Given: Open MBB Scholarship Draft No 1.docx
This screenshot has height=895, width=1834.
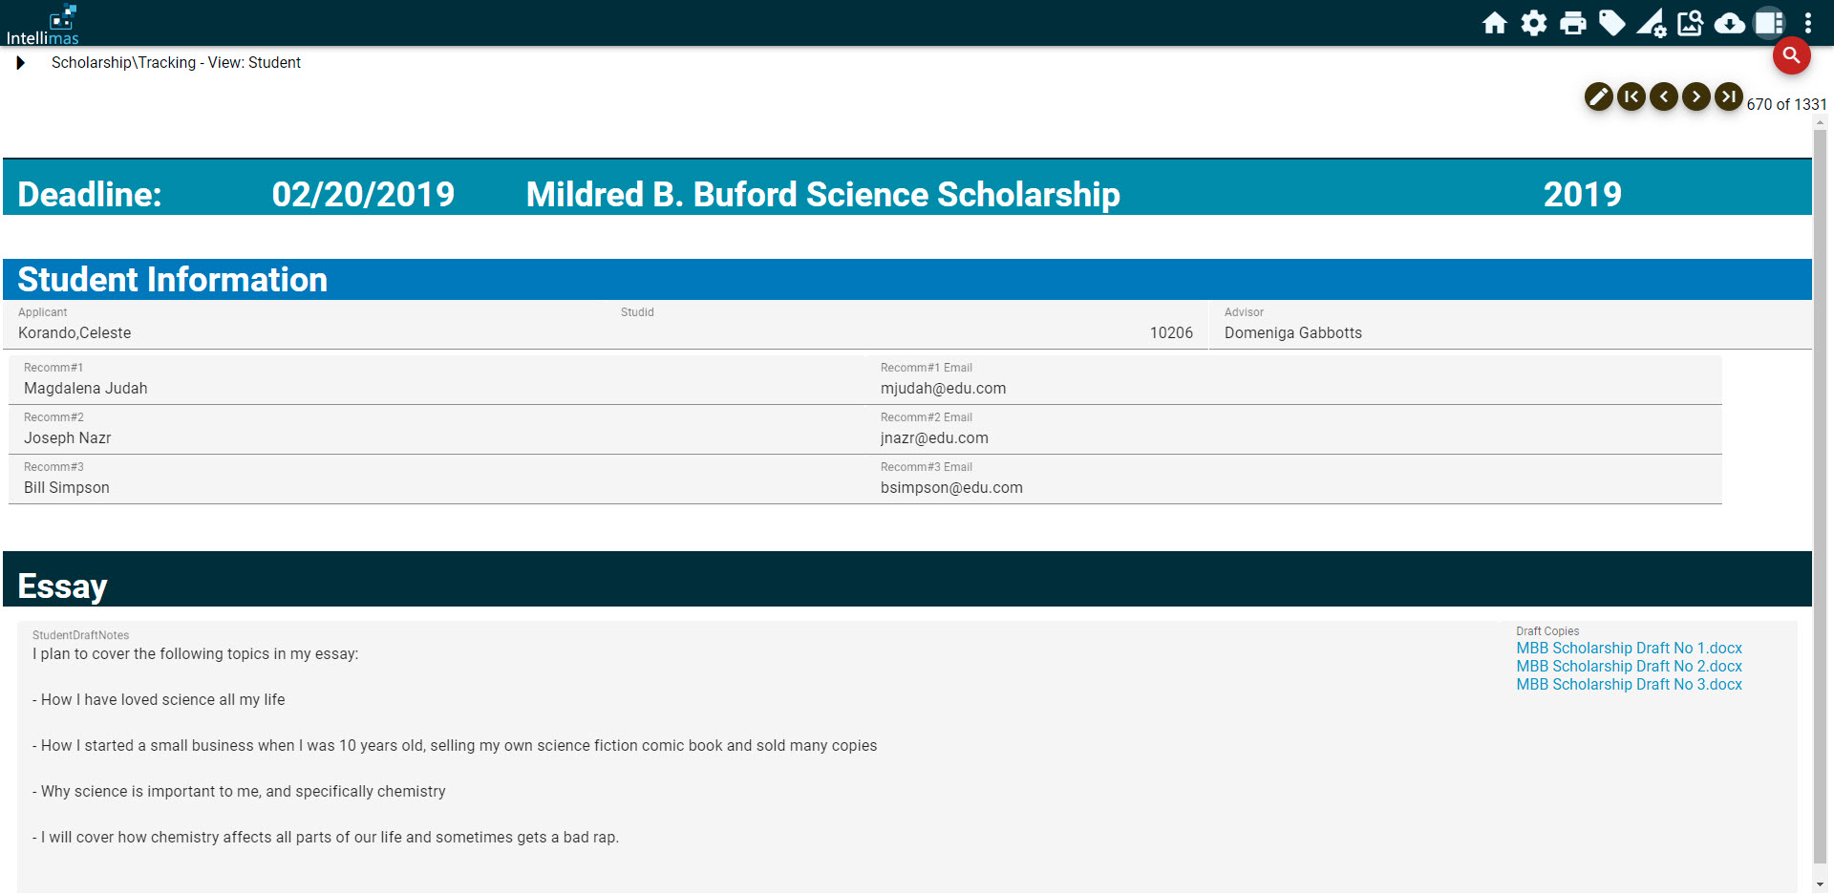Looking at the screenshot, I should click(1629, 649).
